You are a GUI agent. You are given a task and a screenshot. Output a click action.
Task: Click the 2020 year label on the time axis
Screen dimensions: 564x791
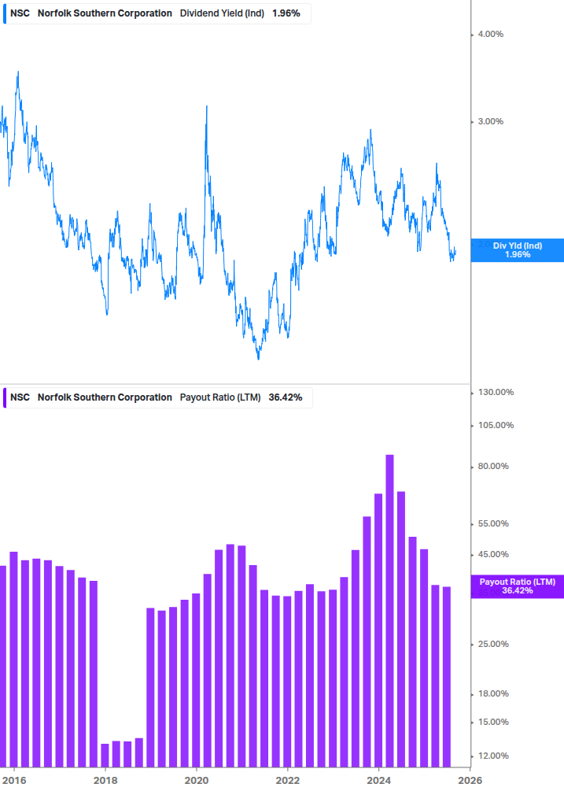pos(197,781)
